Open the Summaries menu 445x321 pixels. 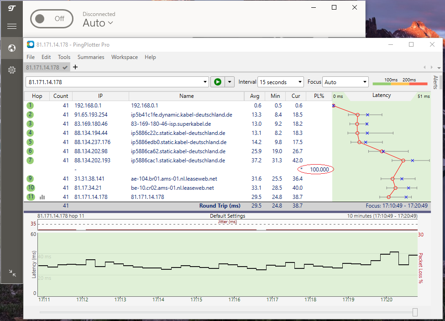coord(91,57)
